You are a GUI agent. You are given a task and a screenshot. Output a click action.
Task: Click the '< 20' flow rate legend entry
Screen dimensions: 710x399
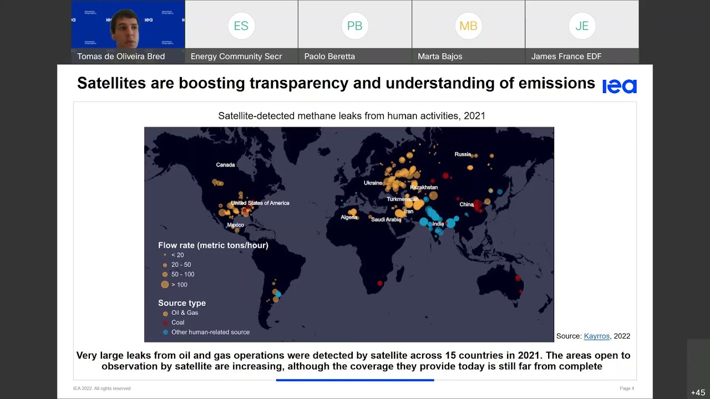tap(177, 255)
